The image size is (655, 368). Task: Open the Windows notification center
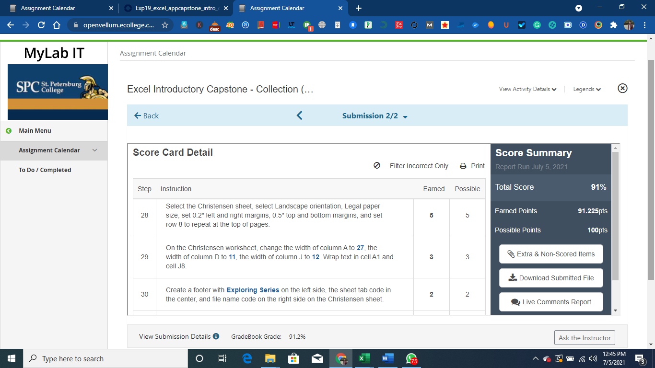[640, 358]
